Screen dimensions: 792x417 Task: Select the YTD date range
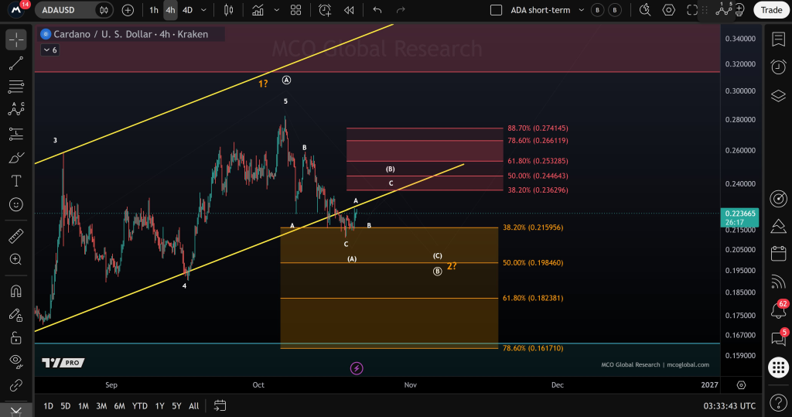pos(140,406)
